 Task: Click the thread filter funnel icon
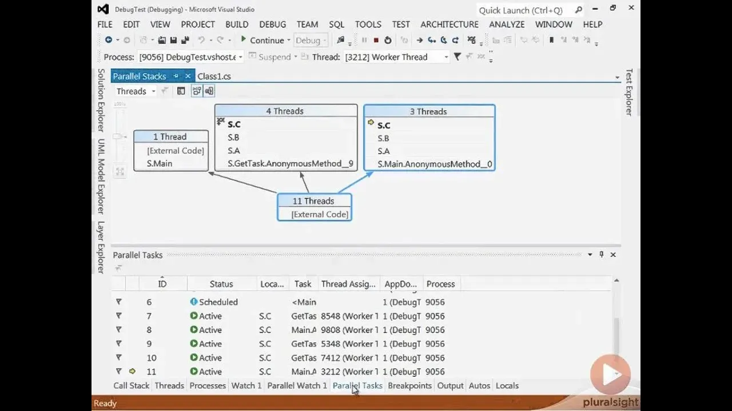(x=457, y=57)
